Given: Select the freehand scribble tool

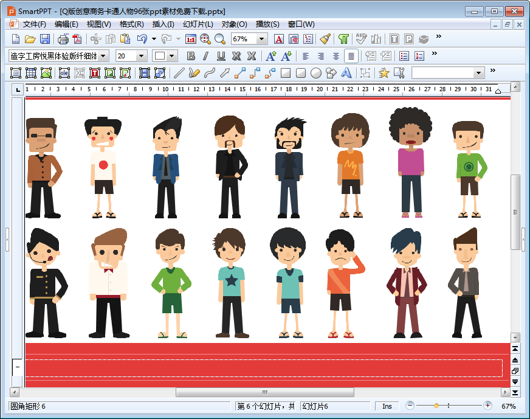Looking at the screenshot, I should 194,73.
